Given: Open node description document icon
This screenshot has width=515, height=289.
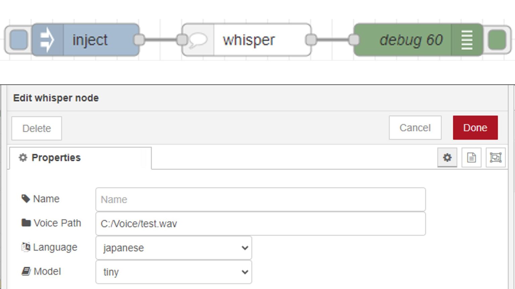Looking at the screenshot, I should point(471,158).
